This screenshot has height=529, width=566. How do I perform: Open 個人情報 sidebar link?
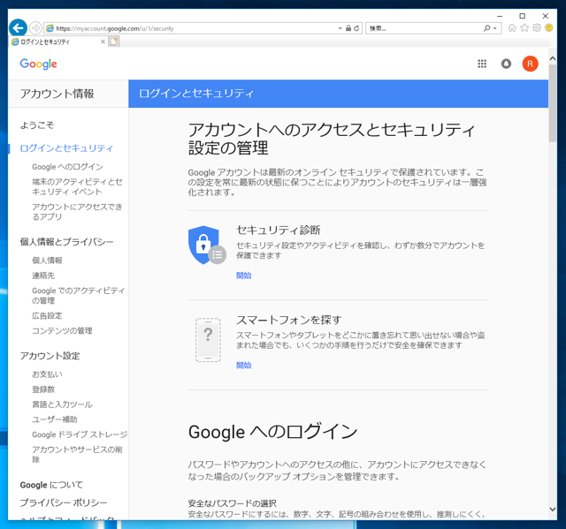click(x=47, y=261)
